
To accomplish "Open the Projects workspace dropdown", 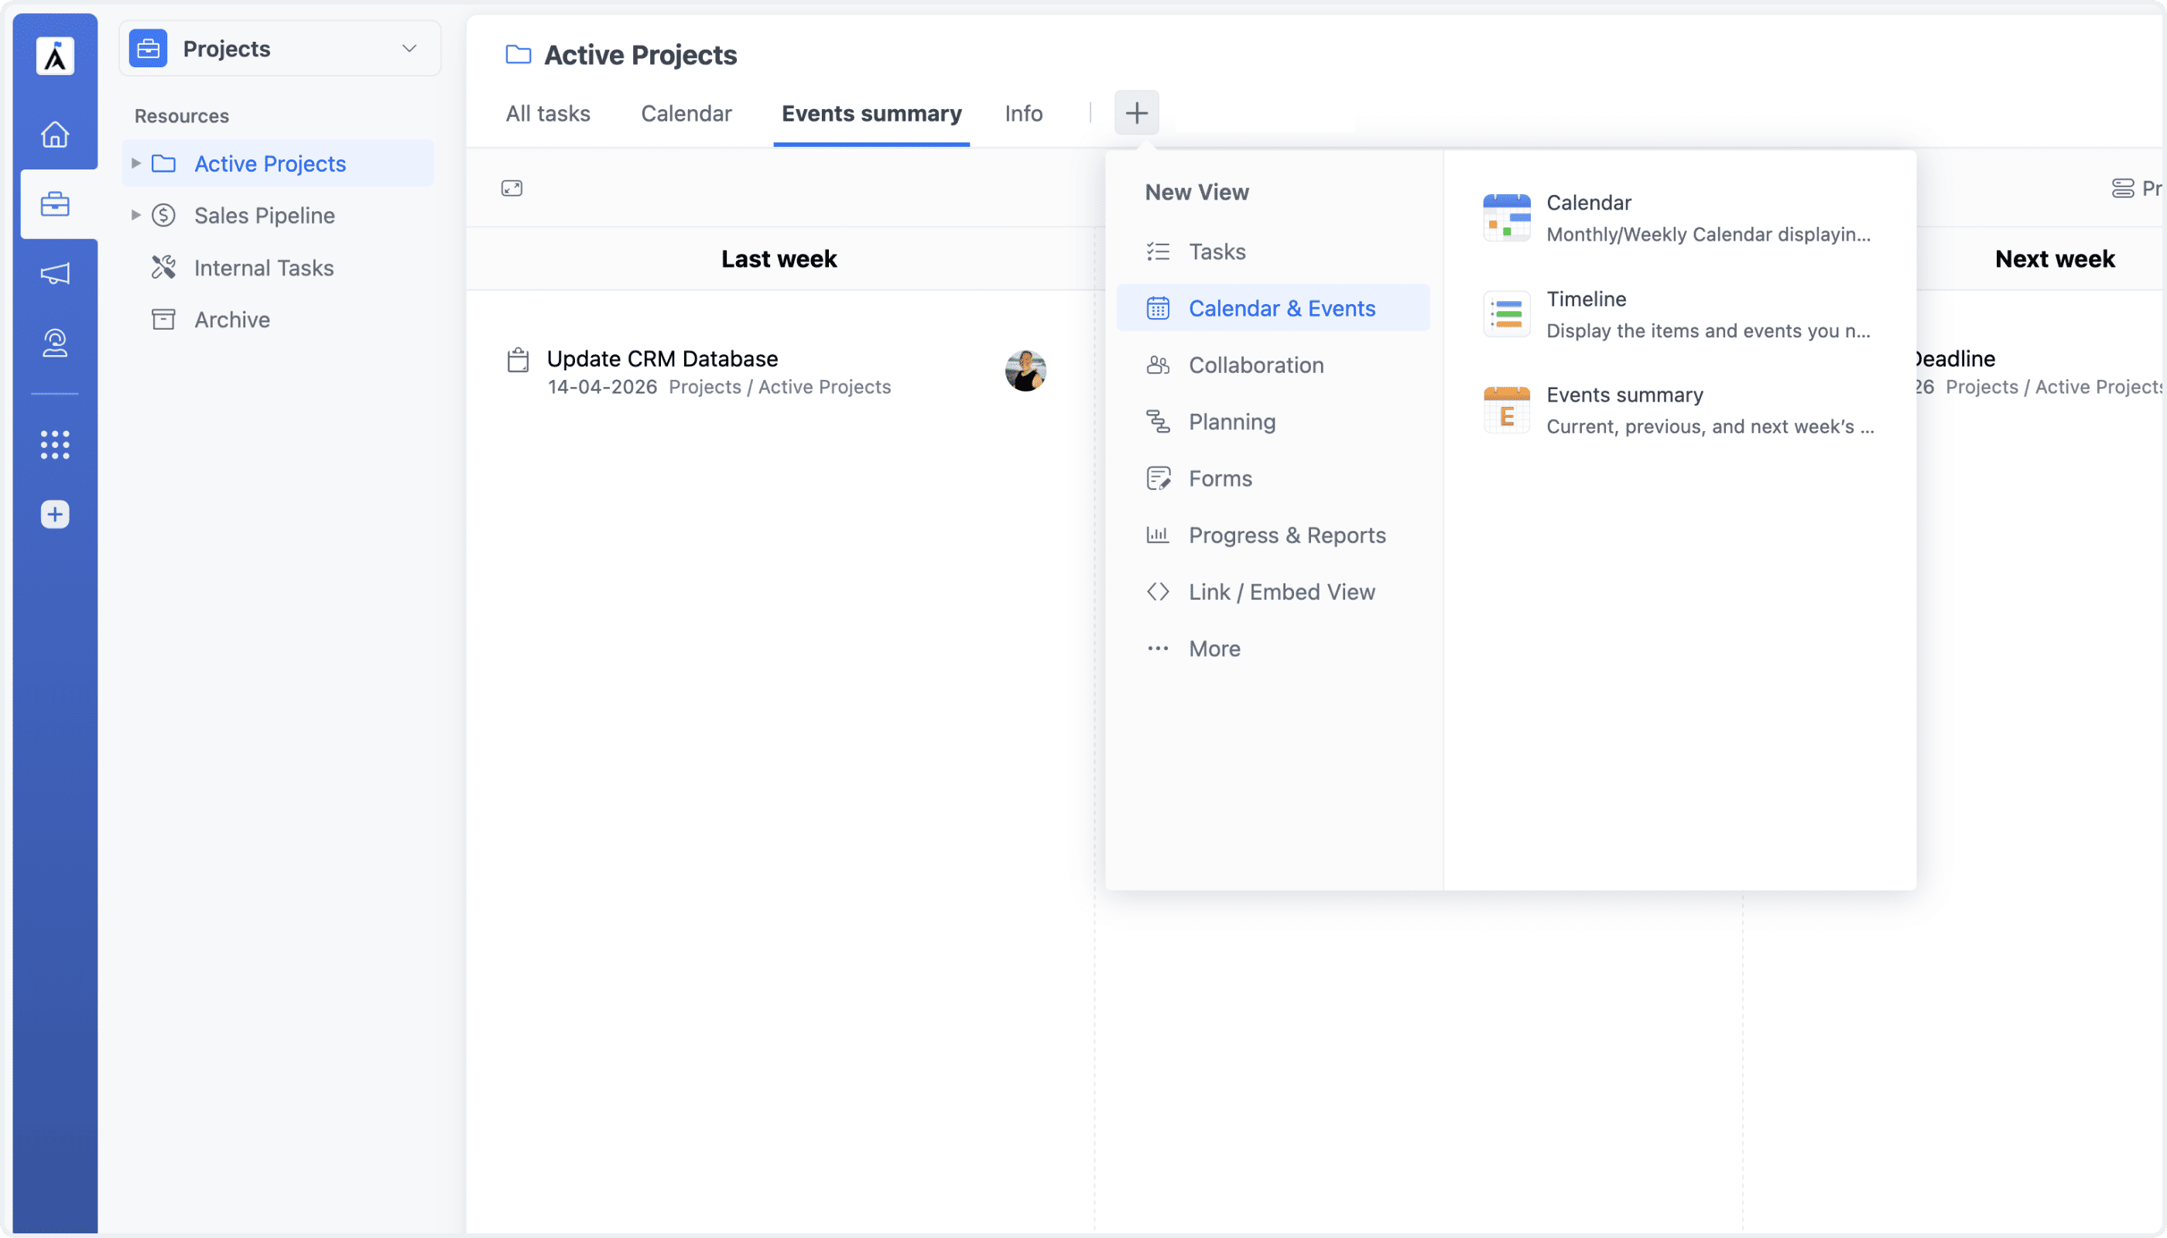I will (411, 49).
